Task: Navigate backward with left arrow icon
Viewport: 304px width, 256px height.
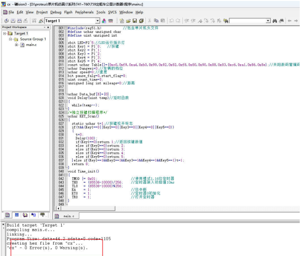Action: [290, 21]
